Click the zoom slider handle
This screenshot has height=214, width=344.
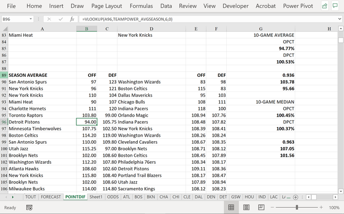(x=297, y=207)
